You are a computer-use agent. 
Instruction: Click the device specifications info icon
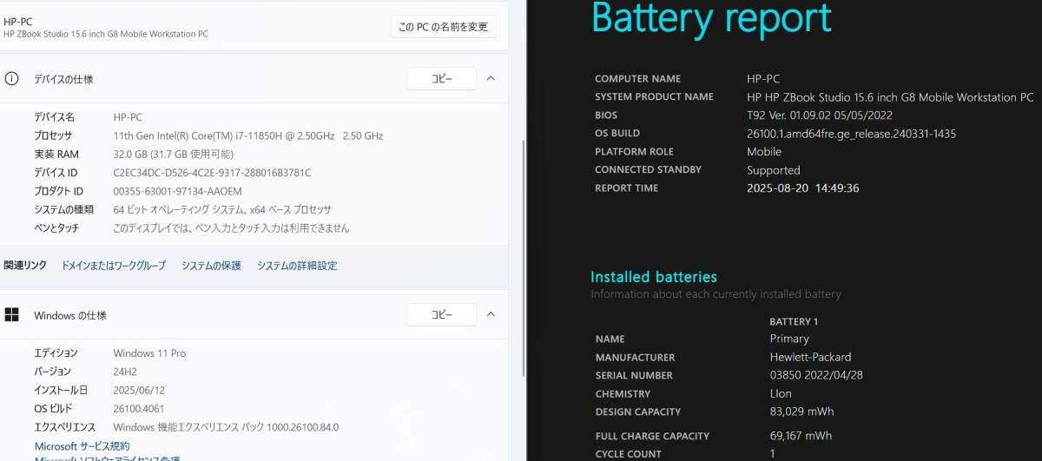12,79
